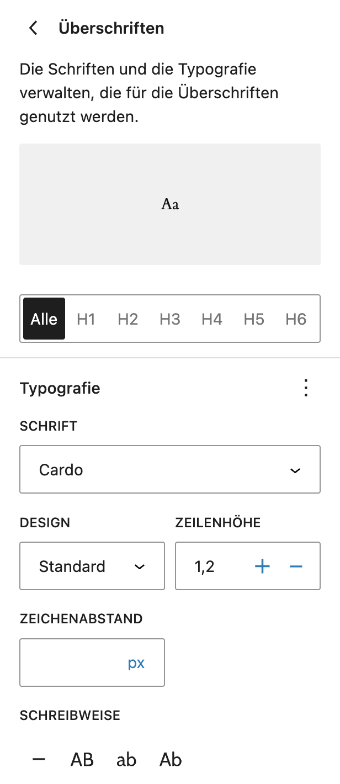Open the Design Standard dropdown

(x=92, y=566)
